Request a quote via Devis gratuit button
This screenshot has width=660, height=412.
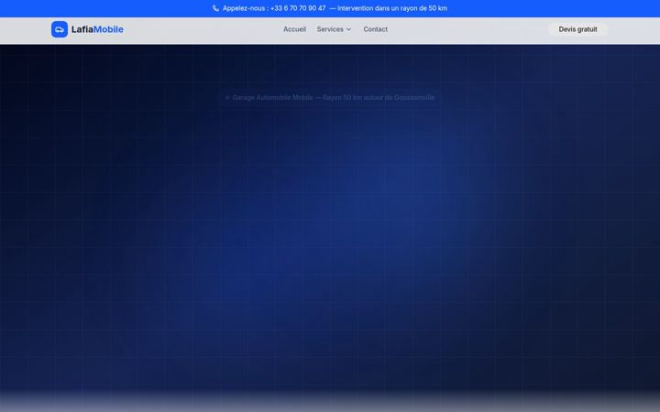(x=577, y=29)
